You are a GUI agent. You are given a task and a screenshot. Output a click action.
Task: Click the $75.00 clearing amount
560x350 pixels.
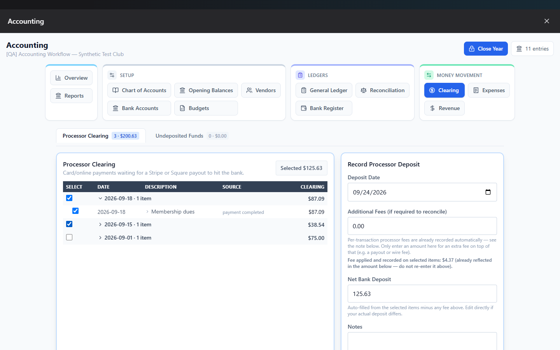click(x=316, y=238)
